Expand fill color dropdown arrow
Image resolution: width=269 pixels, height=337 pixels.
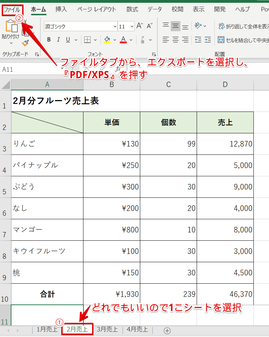115,40
